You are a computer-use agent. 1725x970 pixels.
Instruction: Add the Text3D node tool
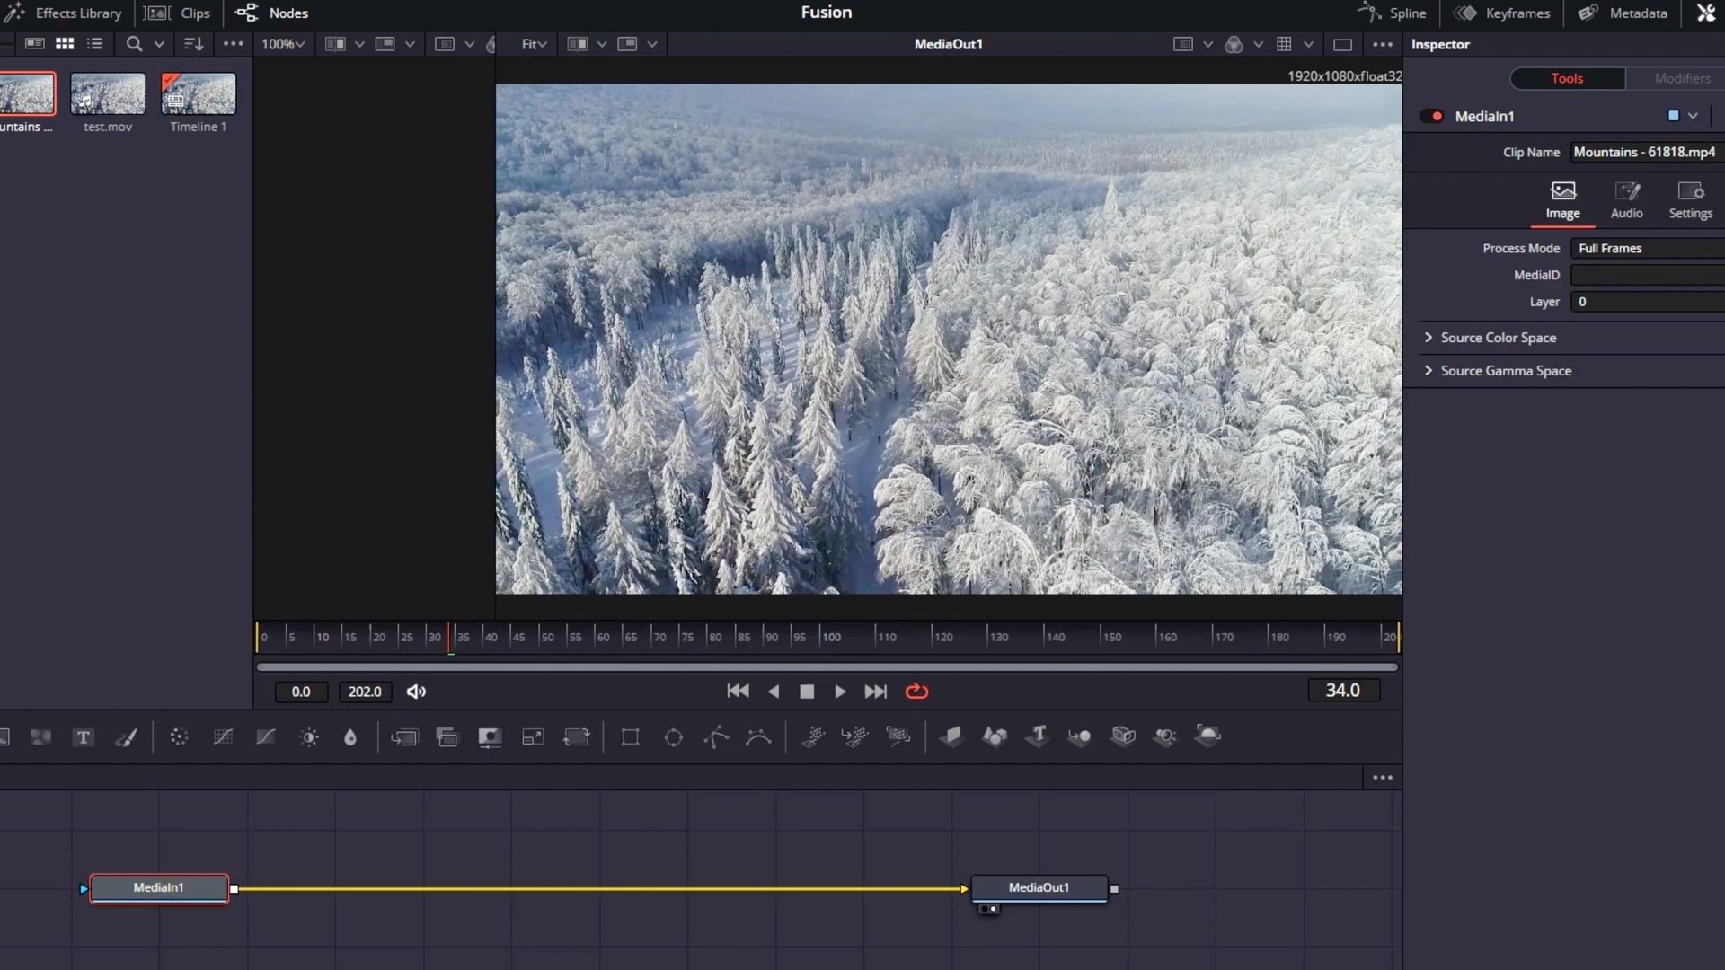pos(1038,736)
